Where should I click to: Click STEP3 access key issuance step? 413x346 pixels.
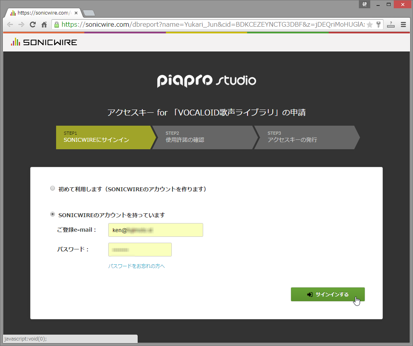pos(307,137)
